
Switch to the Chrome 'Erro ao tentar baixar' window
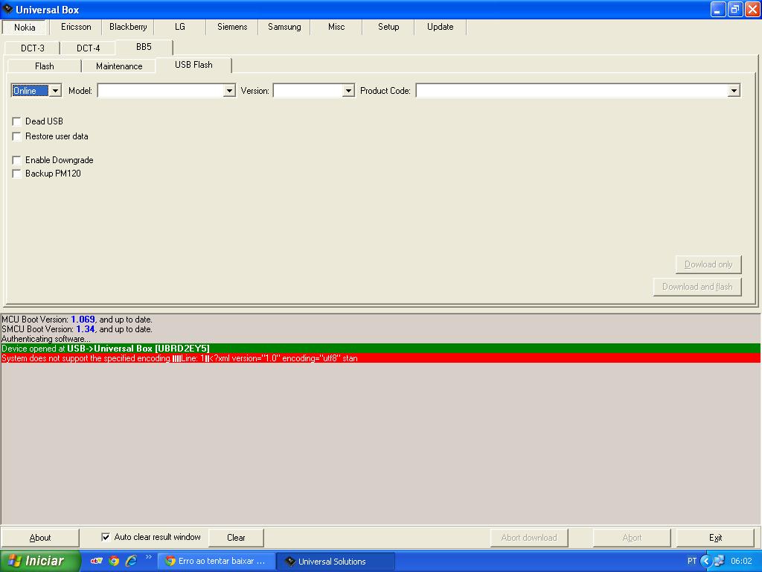[216, 561]
